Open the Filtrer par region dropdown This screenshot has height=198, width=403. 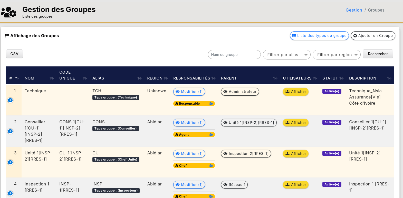(x=336, y=55)
